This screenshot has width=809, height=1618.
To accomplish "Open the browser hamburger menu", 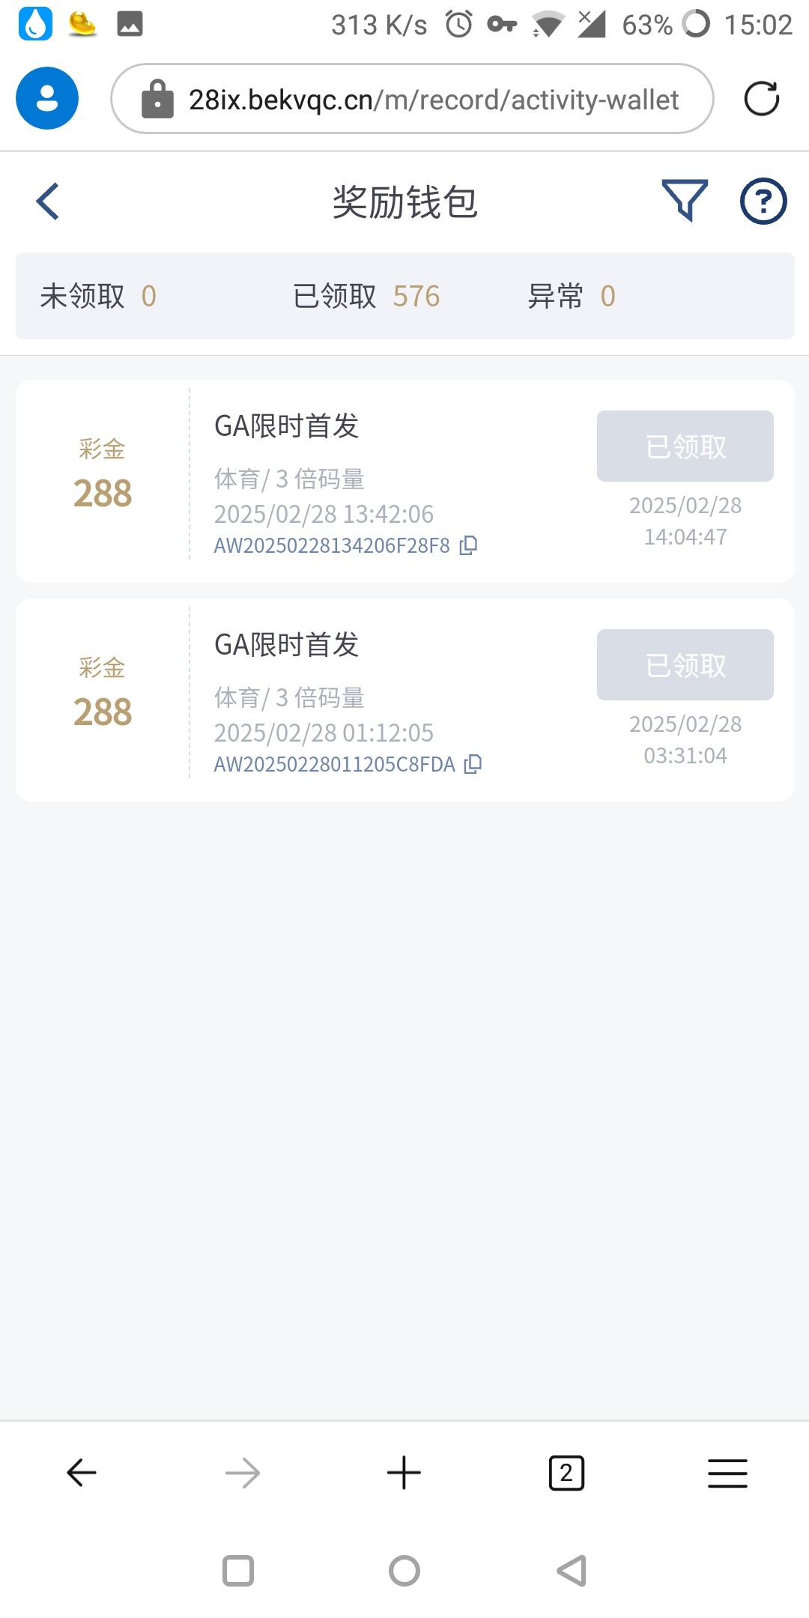I will [x=727, y=1473].
